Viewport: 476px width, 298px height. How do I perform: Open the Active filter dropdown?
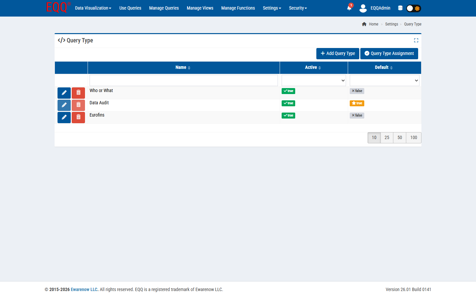[314, 80]
